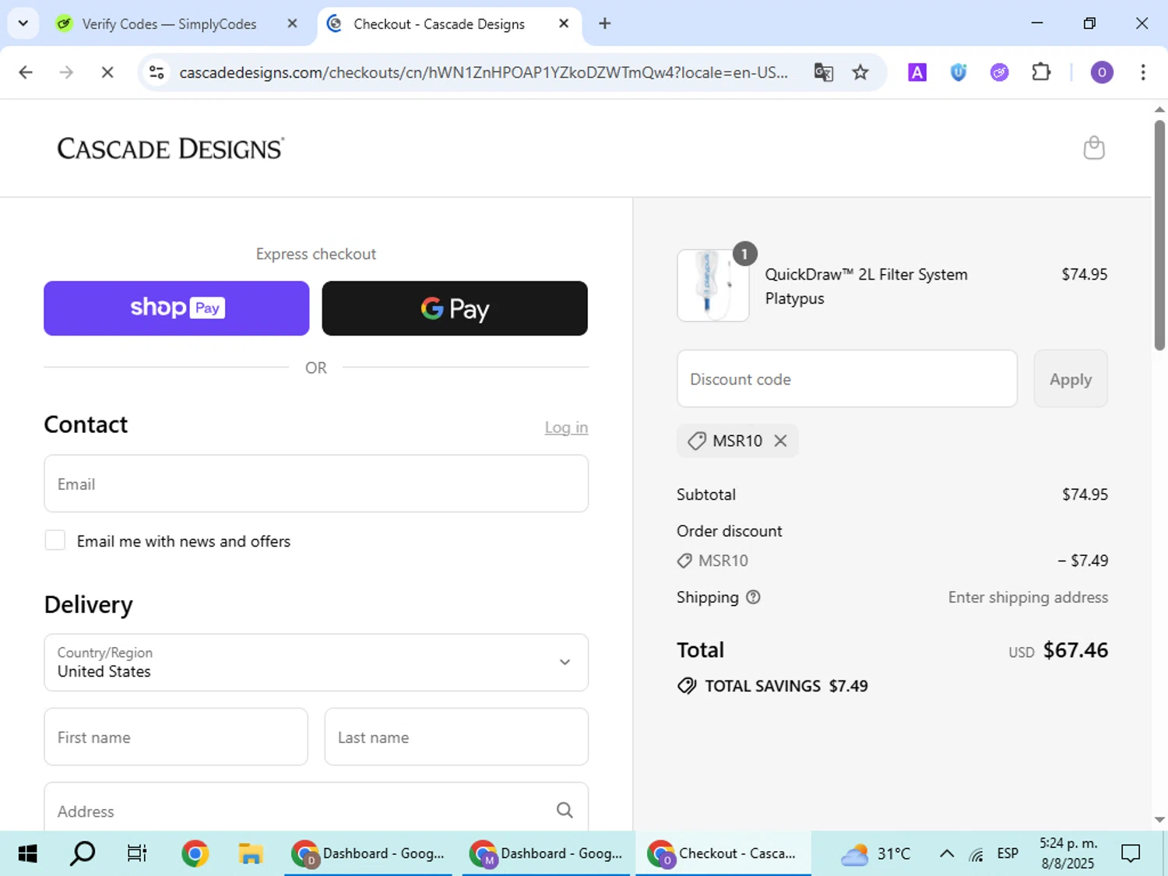
Task: Click Enter shipping address text
Action: point(1028,597)
